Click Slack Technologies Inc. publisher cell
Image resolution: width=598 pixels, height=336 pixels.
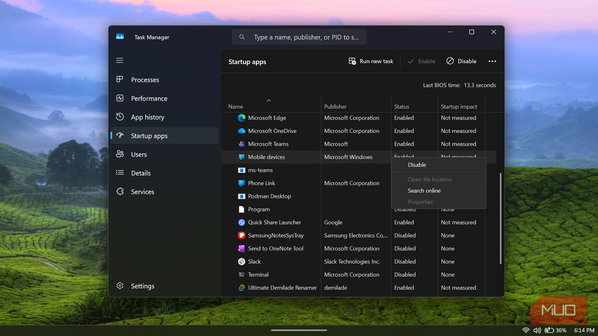coord(352,262)
